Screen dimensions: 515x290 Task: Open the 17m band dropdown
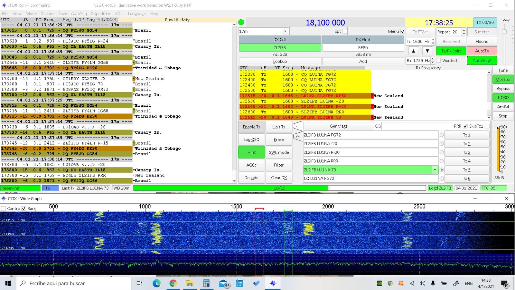(285, 31)
